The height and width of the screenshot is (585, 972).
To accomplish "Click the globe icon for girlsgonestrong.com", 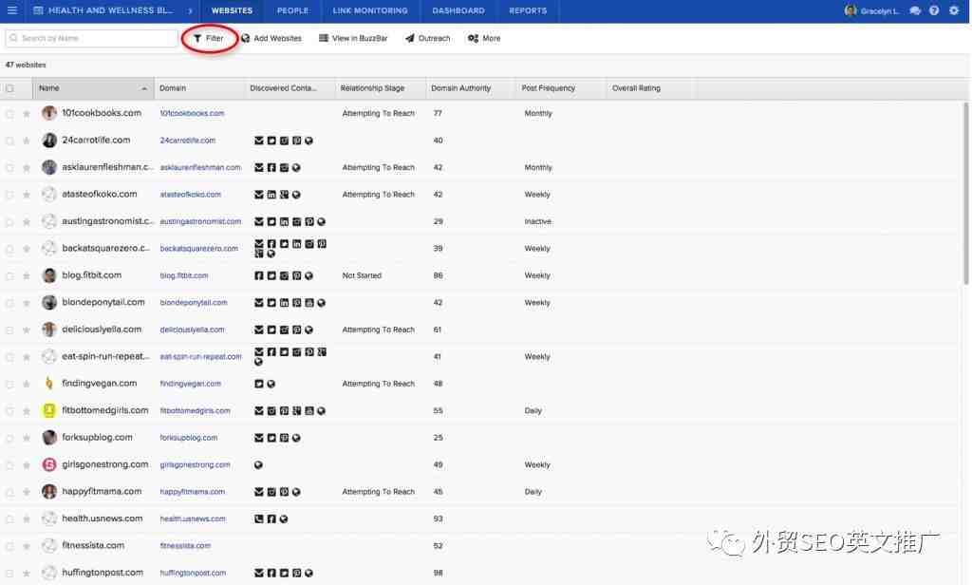I will [x=258, y=464].
